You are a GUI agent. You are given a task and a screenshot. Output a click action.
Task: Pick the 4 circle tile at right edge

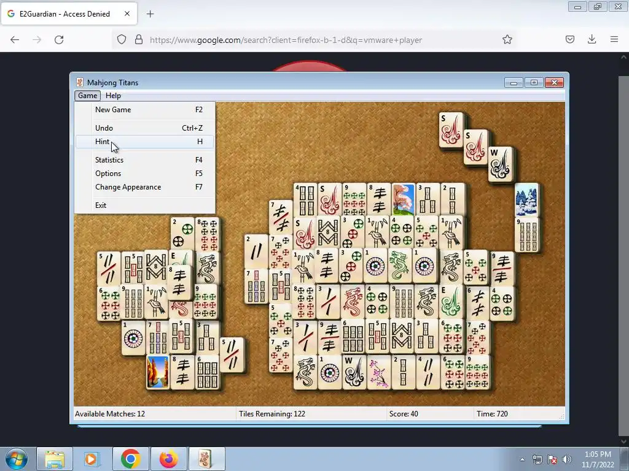(x=502, y=304)
